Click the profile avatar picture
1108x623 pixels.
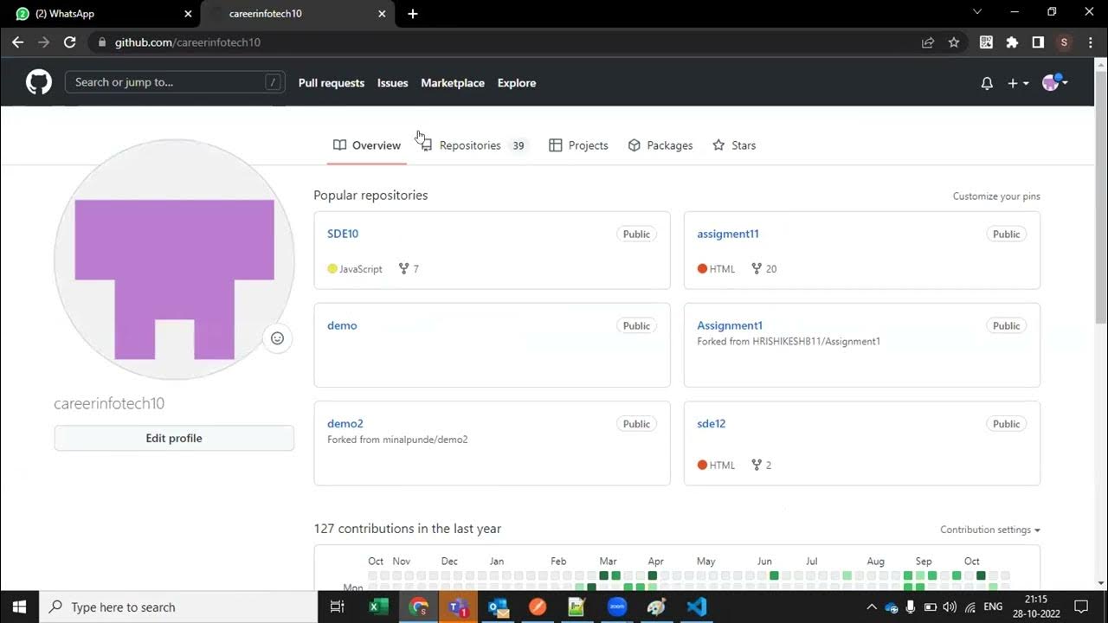174,260
